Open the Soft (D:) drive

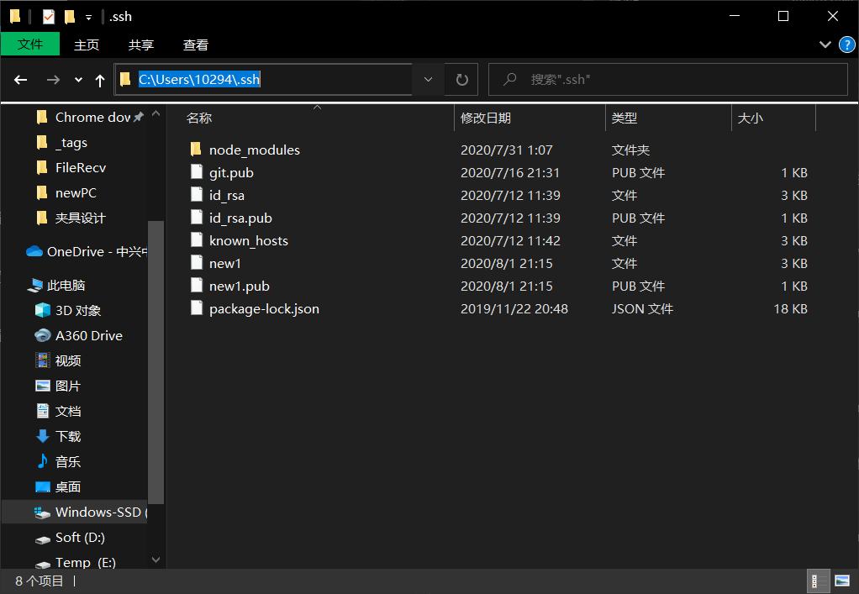pyautogui.click(x=80, y=538)
